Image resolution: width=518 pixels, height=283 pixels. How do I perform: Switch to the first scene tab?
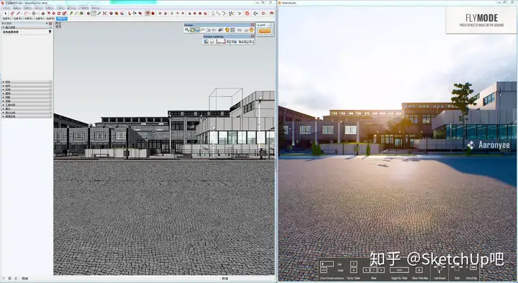6,19
